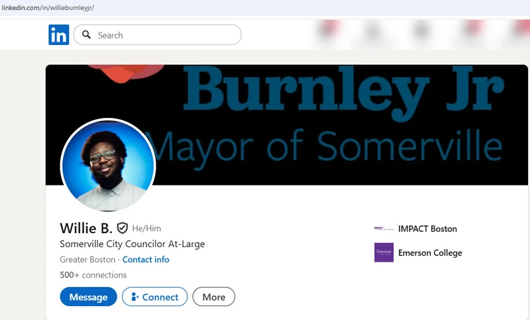
Task: Click the IMPACT Boston logo icon
Action: (384, 229)
